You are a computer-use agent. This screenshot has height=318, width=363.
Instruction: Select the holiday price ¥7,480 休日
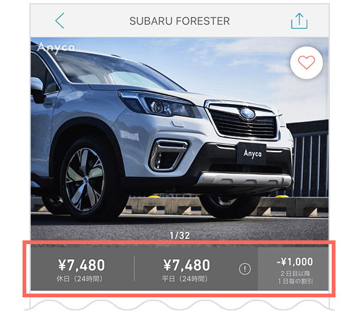pos(81,270)
